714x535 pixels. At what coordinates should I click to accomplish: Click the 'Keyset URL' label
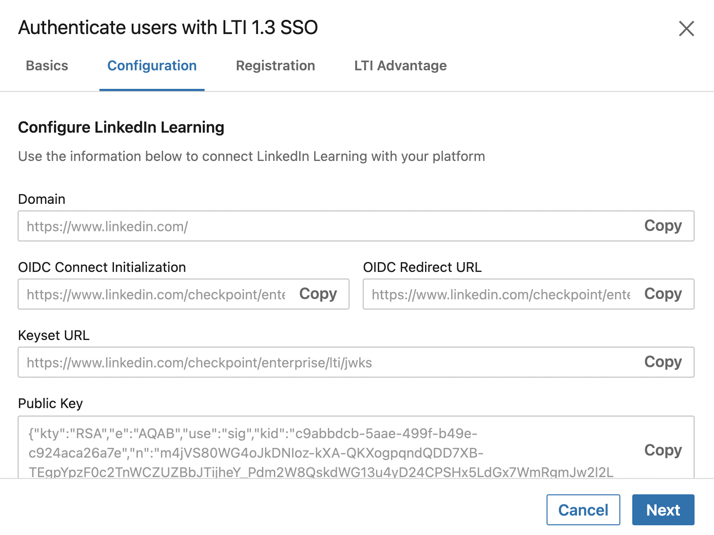(x=54, y=335)
